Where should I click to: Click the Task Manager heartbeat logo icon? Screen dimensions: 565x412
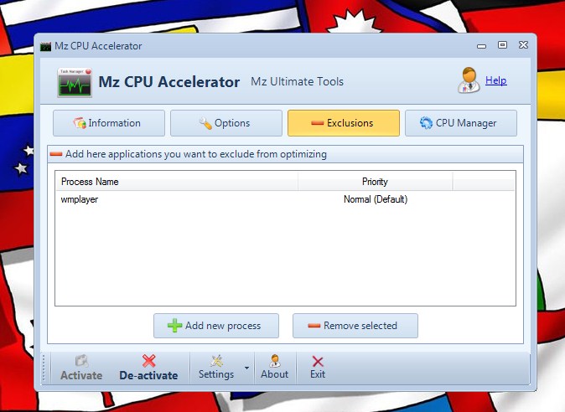click(75, 82)
